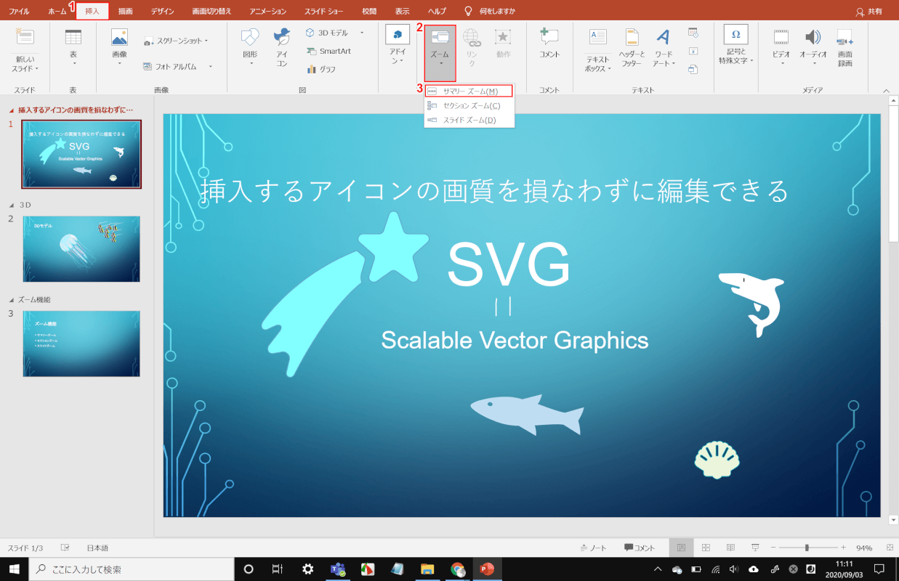Image resolution: width=899 pixels, height=581 pixels.
Task: Collapse the ズーム機能 section in slide pane
Action: point(10,299)
